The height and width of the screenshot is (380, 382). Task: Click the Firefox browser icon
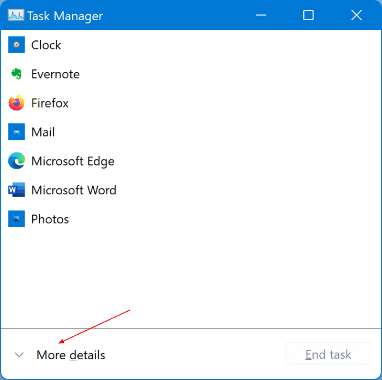point(16,103)
